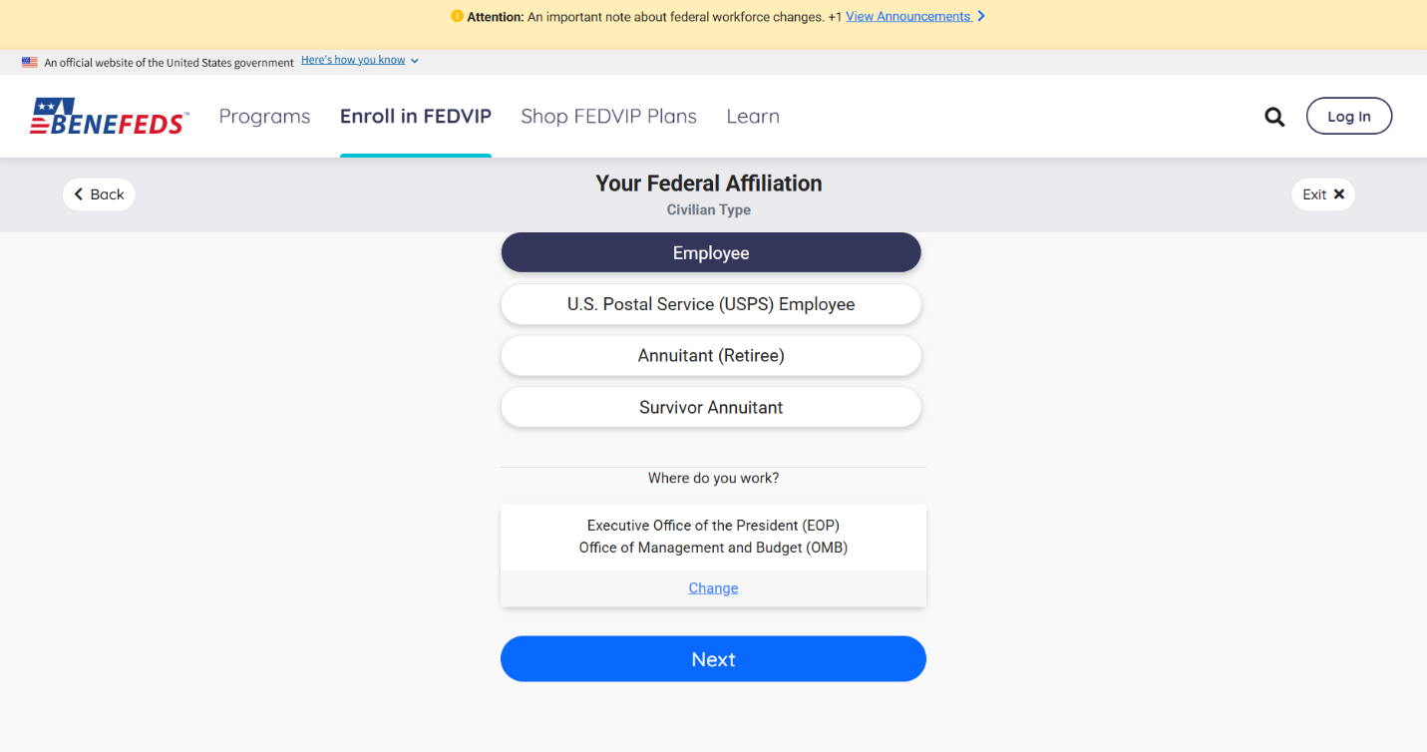The width and height of the screenshot is (1427, 752).
Task: Click the US flag icon
Action: point(30,62)
